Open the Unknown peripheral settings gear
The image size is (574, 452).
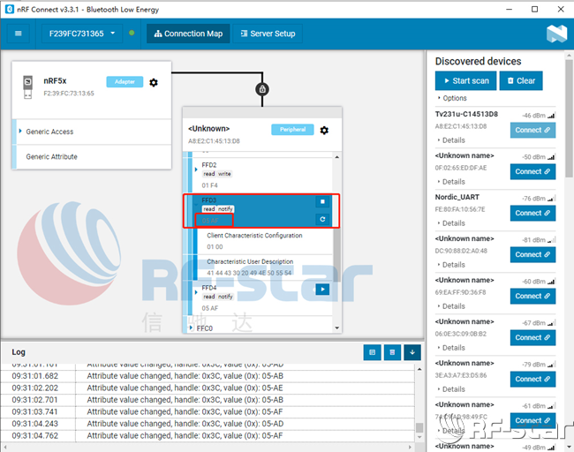coord(324,130)
